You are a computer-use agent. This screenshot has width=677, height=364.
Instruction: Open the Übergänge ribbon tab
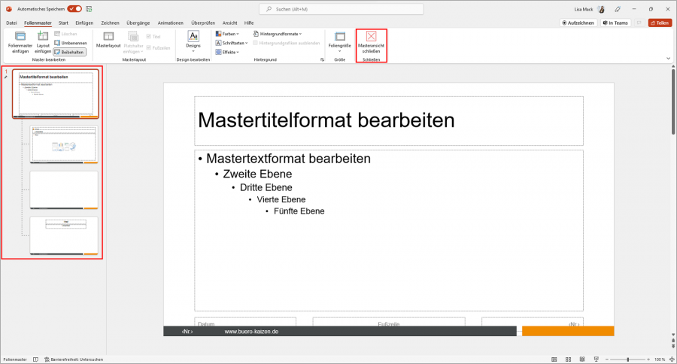pos(138,23)
